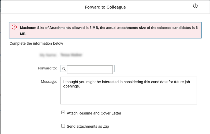The height and width of the screenshot is (134, 210).
Task: Click the "Forward to:" field label
Action: (47, 68)
